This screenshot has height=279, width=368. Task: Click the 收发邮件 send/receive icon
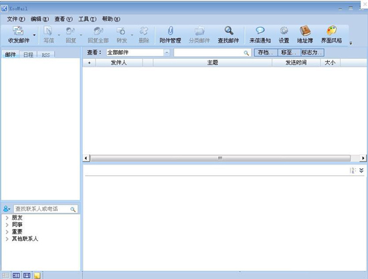tap(18, 31)
